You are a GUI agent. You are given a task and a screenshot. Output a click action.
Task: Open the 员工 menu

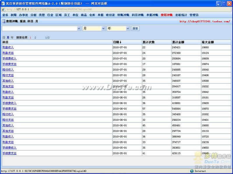tap(67, 15)
